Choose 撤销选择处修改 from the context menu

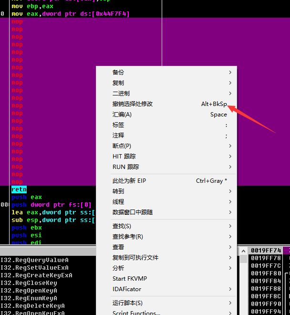coord(133,104)
